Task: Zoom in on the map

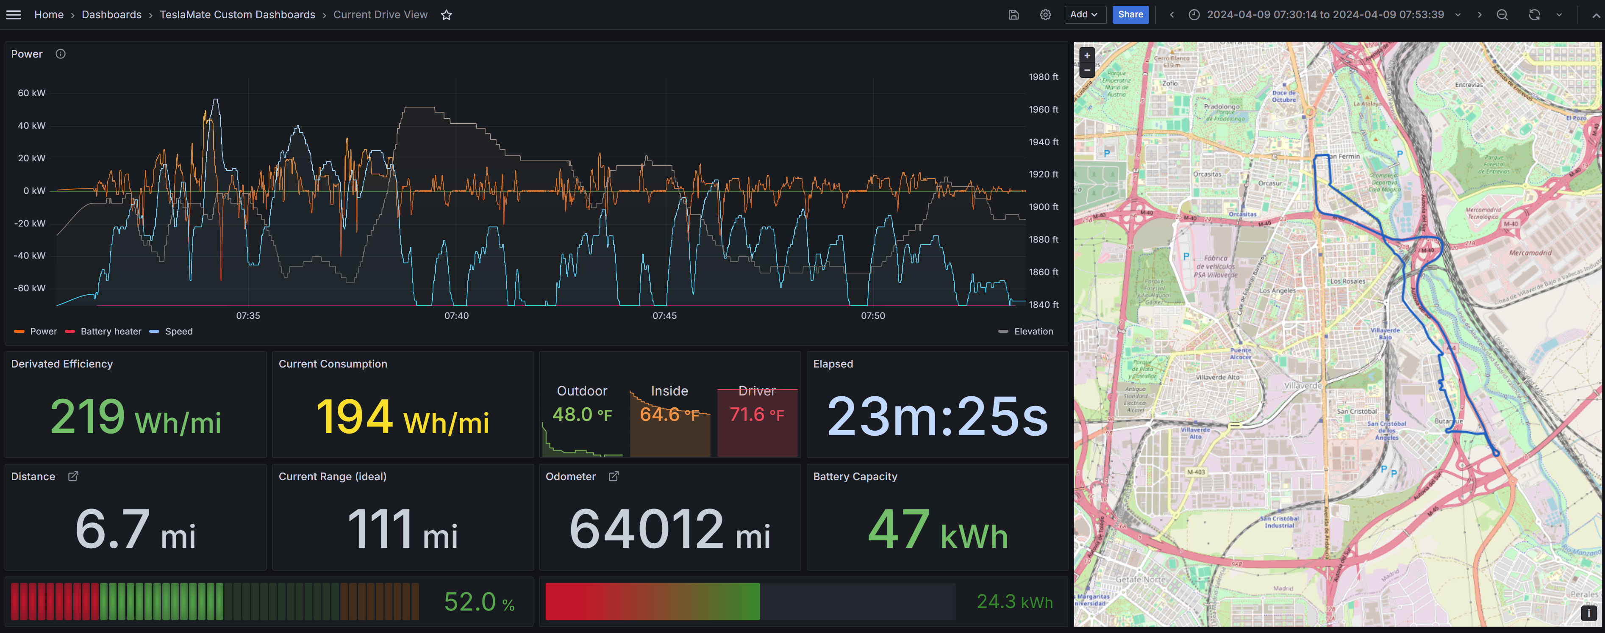Action: point(1087,55)
